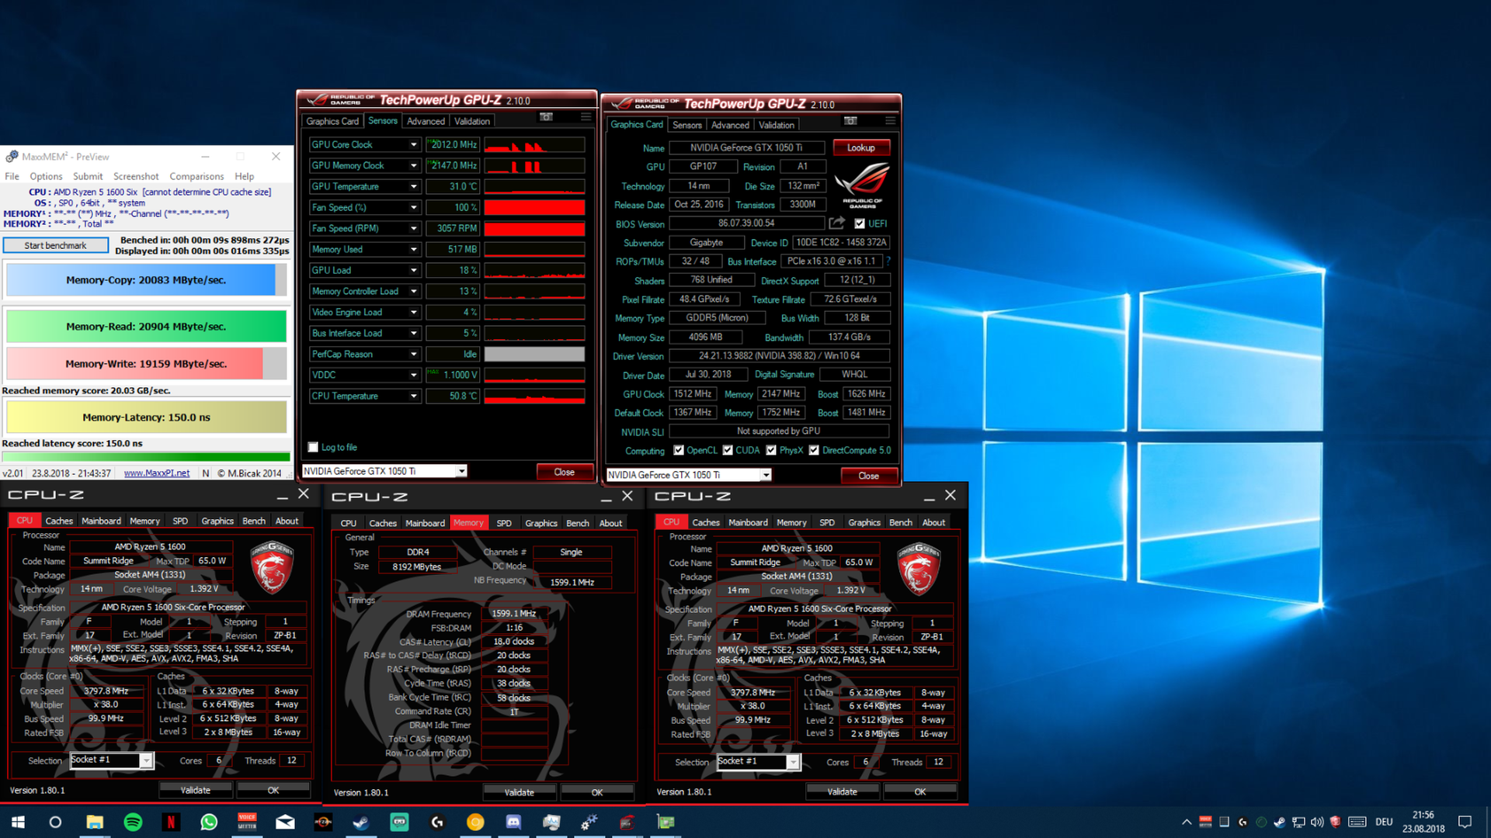Open the Mail app on taskbar
Viewport: 1491px width, 838px height.
point(285,822)
